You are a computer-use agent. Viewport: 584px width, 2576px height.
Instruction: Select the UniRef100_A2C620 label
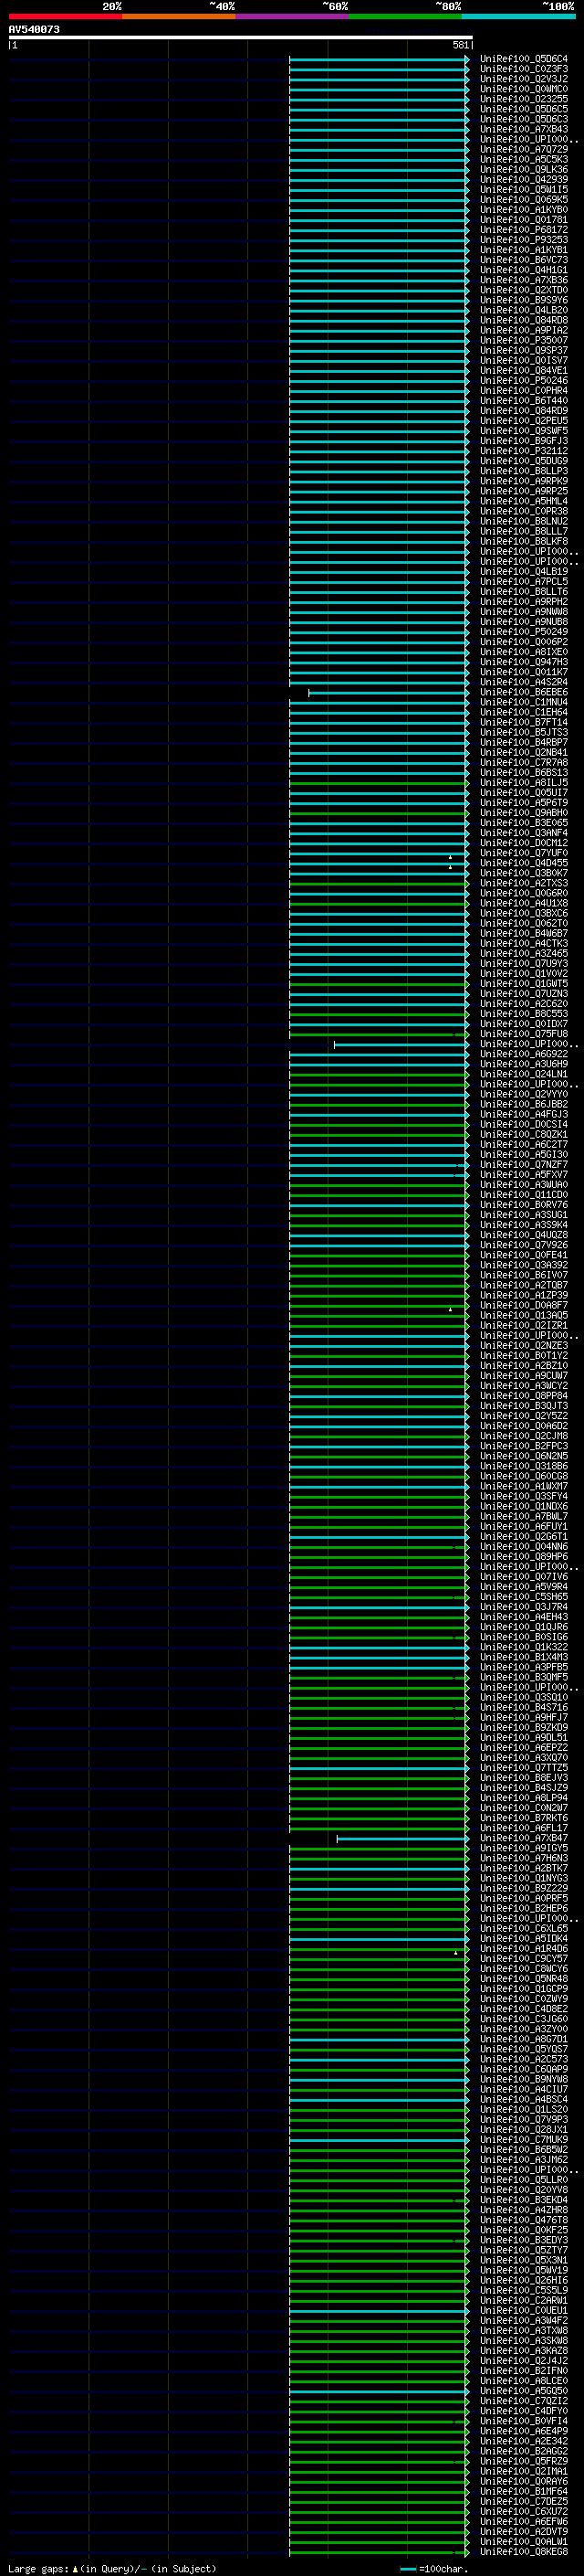[x=524, y=1003]
